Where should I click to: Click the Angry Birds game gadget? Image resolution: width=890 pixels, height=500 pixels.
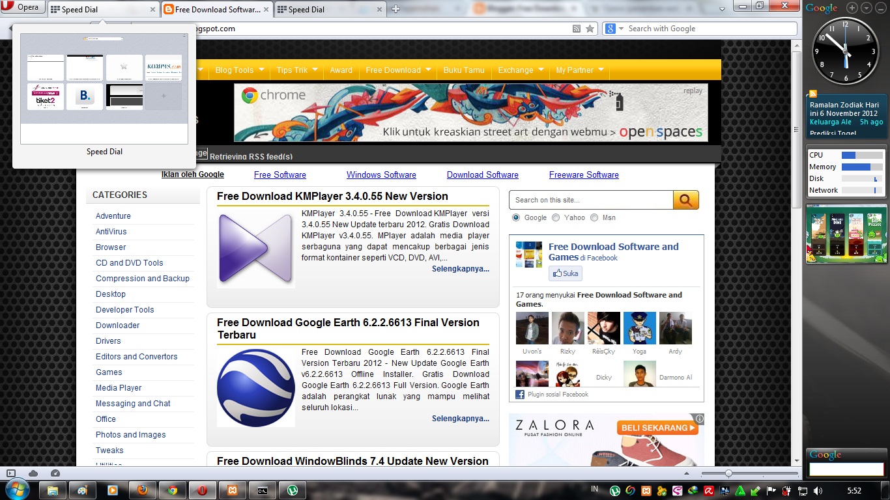click(x=846, y=234)
